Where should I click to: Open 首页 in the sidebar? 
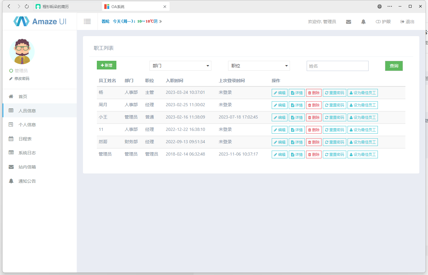(40, 97)
